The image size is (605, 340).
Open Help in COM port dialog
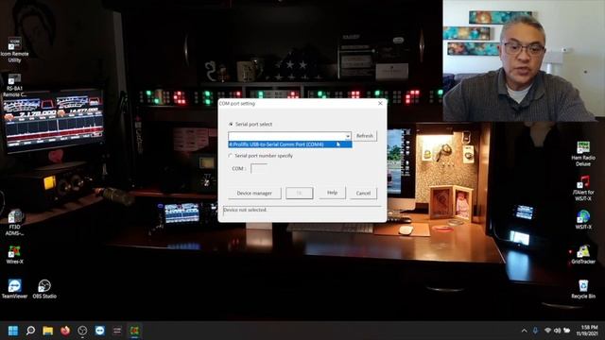332,193
